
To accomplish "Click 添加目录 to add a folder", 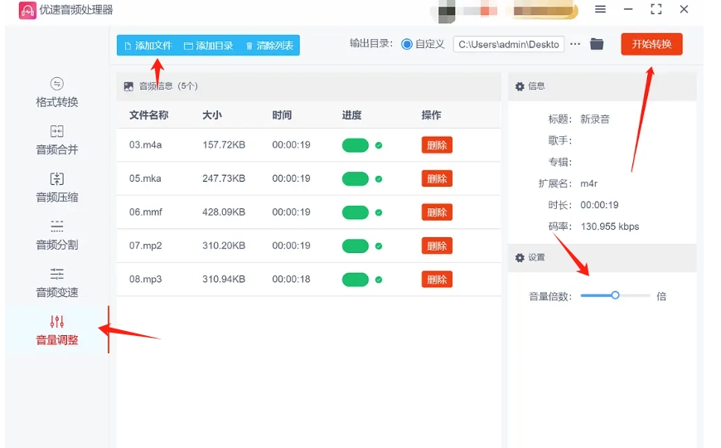I will pos(208,46).
